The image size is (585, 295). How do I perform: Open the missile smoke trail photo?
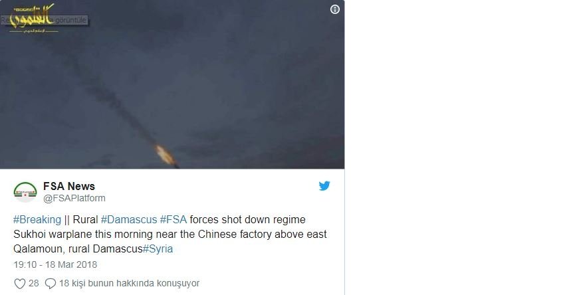(172, 84)
